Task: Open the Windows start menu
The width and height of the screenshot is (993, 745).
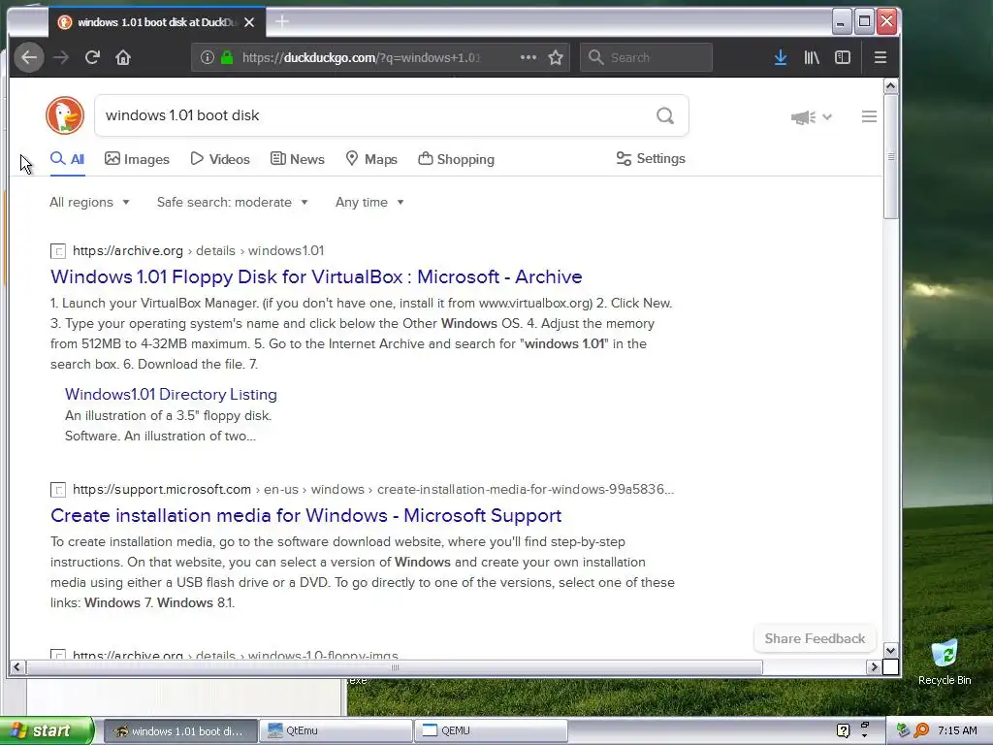Action: tap(47, 730)
